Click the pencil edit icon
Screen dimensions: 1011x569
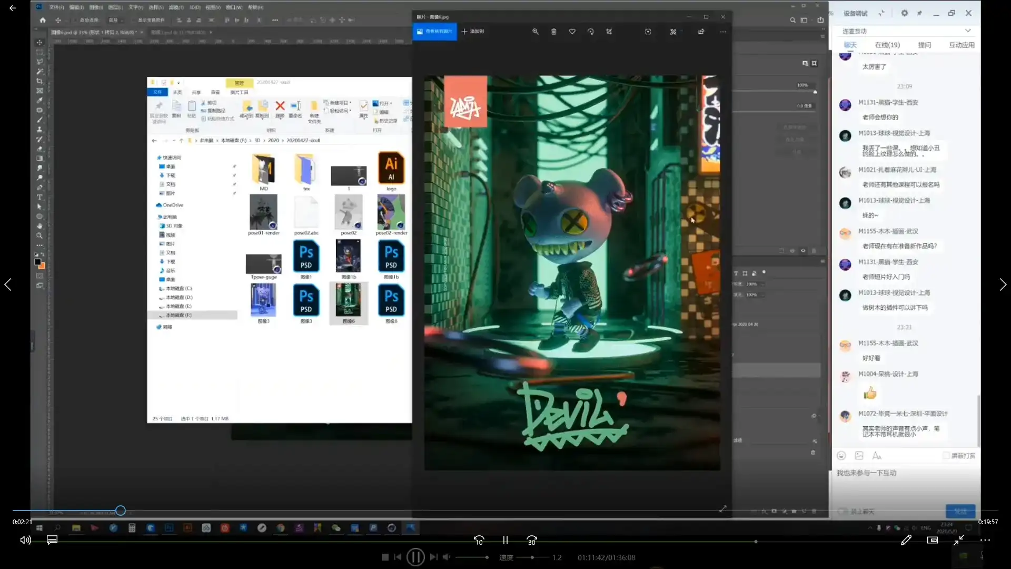coord(906,541)
